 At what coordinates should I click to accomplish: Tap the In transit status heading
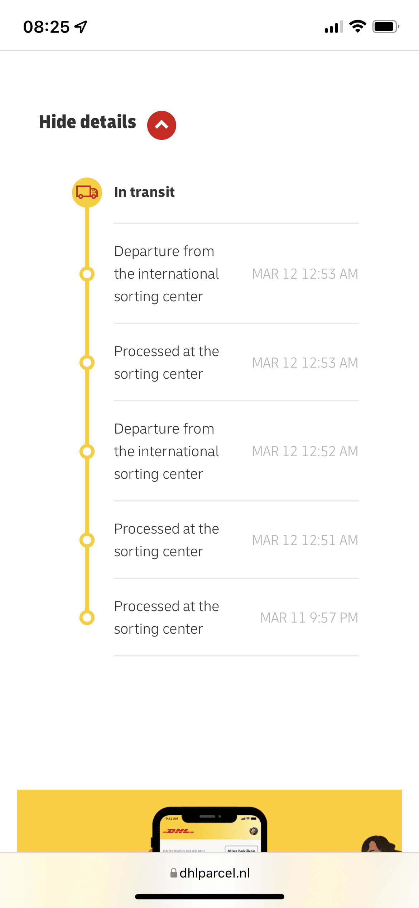[x=144, y=192]
